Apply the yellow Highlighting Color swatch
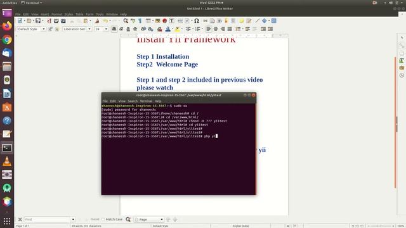 [177, 29]
